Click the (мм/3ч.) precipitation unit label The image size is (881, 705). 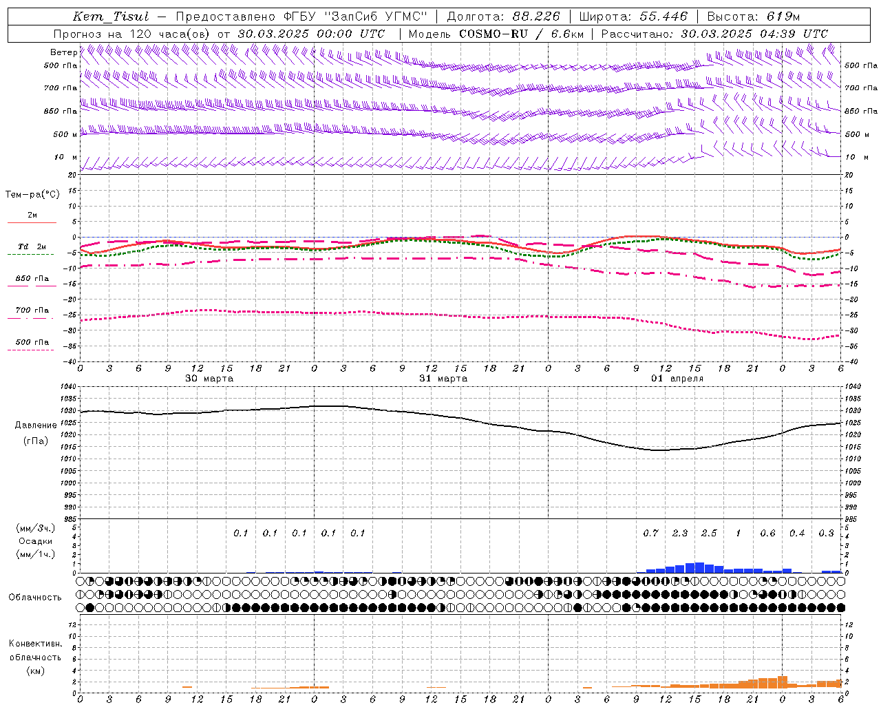pos(35,528)
